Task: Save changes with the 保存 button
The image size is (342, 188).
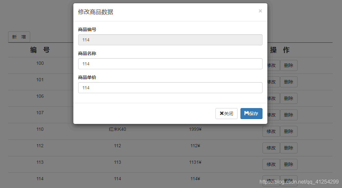Action: coord(251,114)
